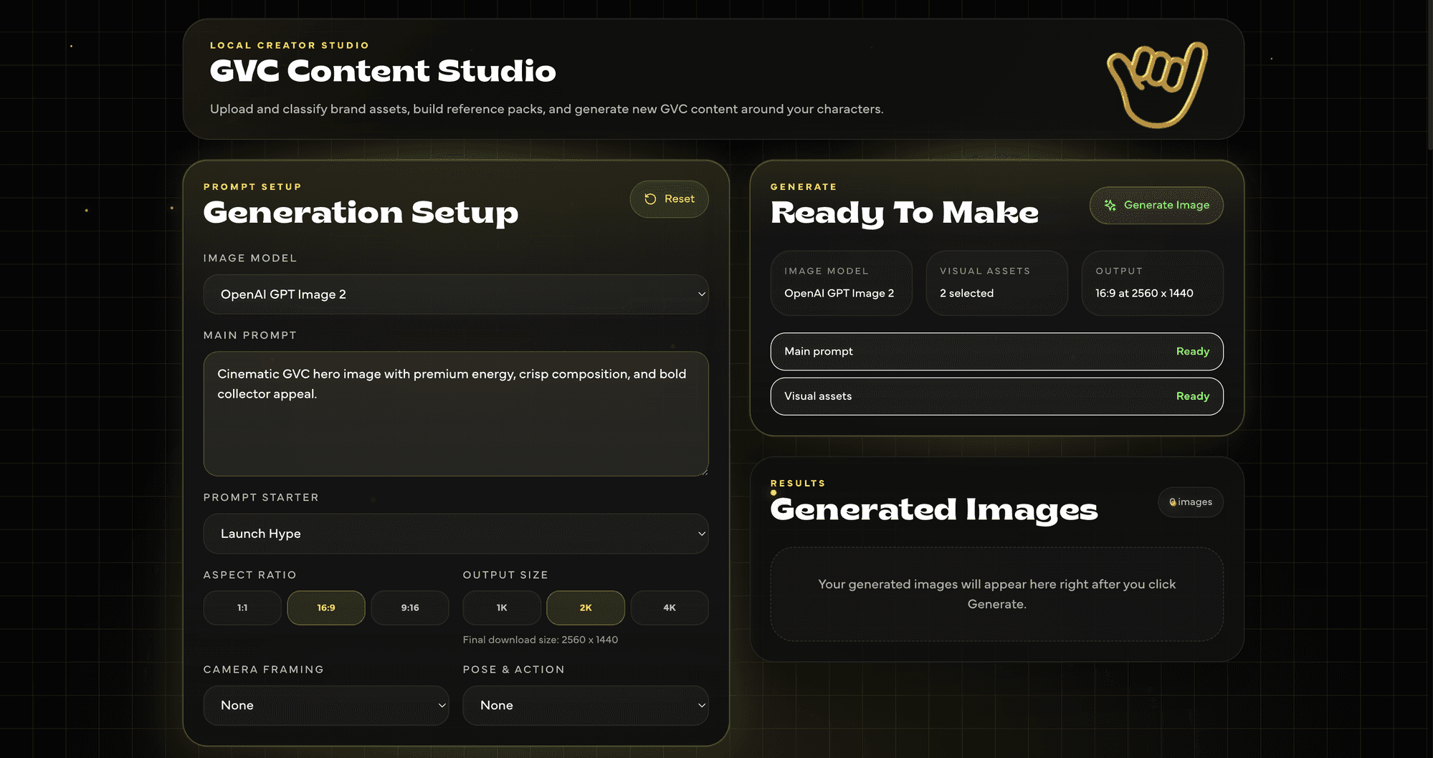Click the reset arrow icon

[x=650, y=199]
